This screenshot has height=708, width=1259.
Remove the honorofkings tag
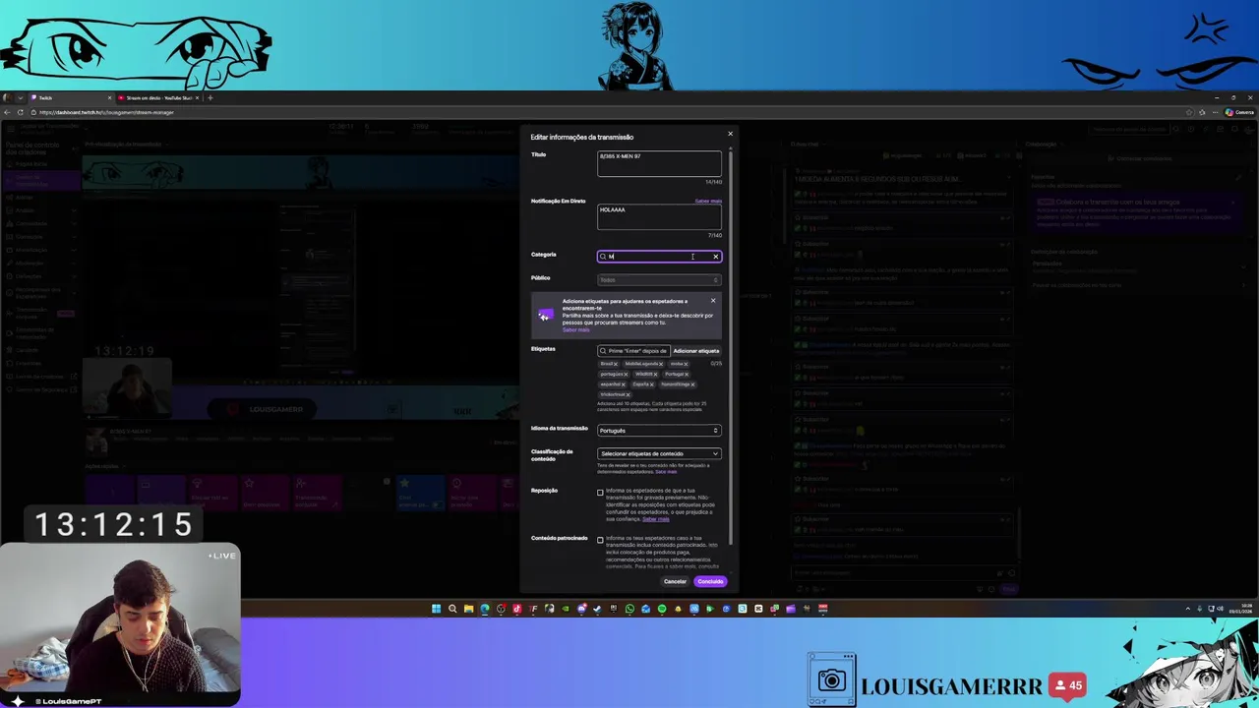pos(692,384)
